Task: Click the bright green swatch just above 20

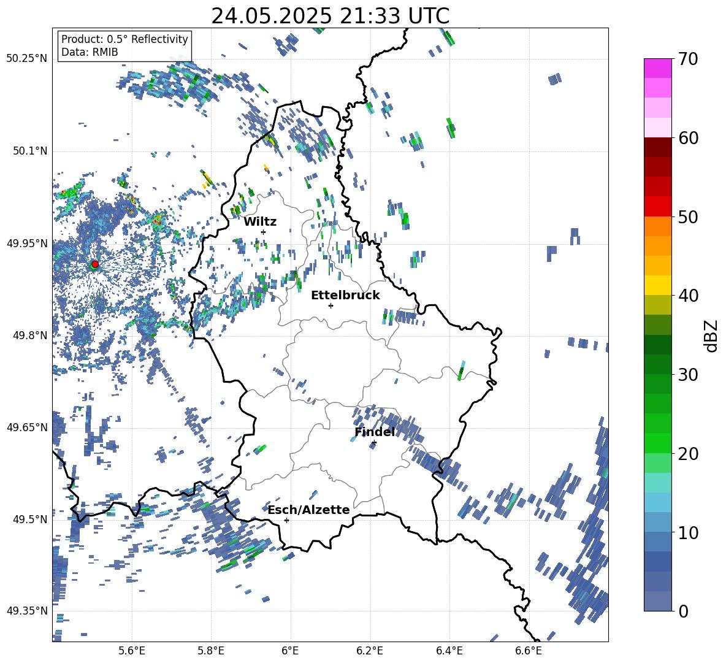Action: pyautogui.click(x=657, y=443)
